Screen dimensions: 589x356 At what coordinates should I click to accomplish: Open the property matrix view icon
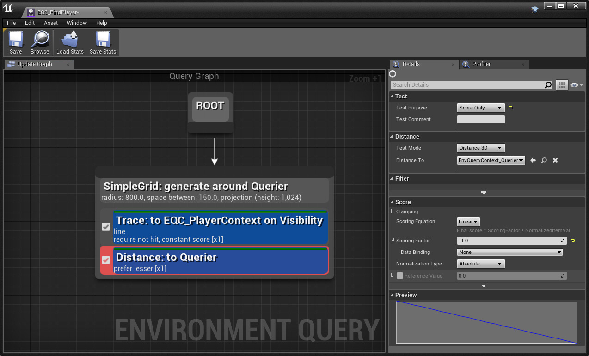562,85
